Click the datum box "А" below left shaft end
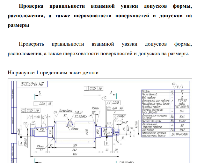 click(21, 143)
